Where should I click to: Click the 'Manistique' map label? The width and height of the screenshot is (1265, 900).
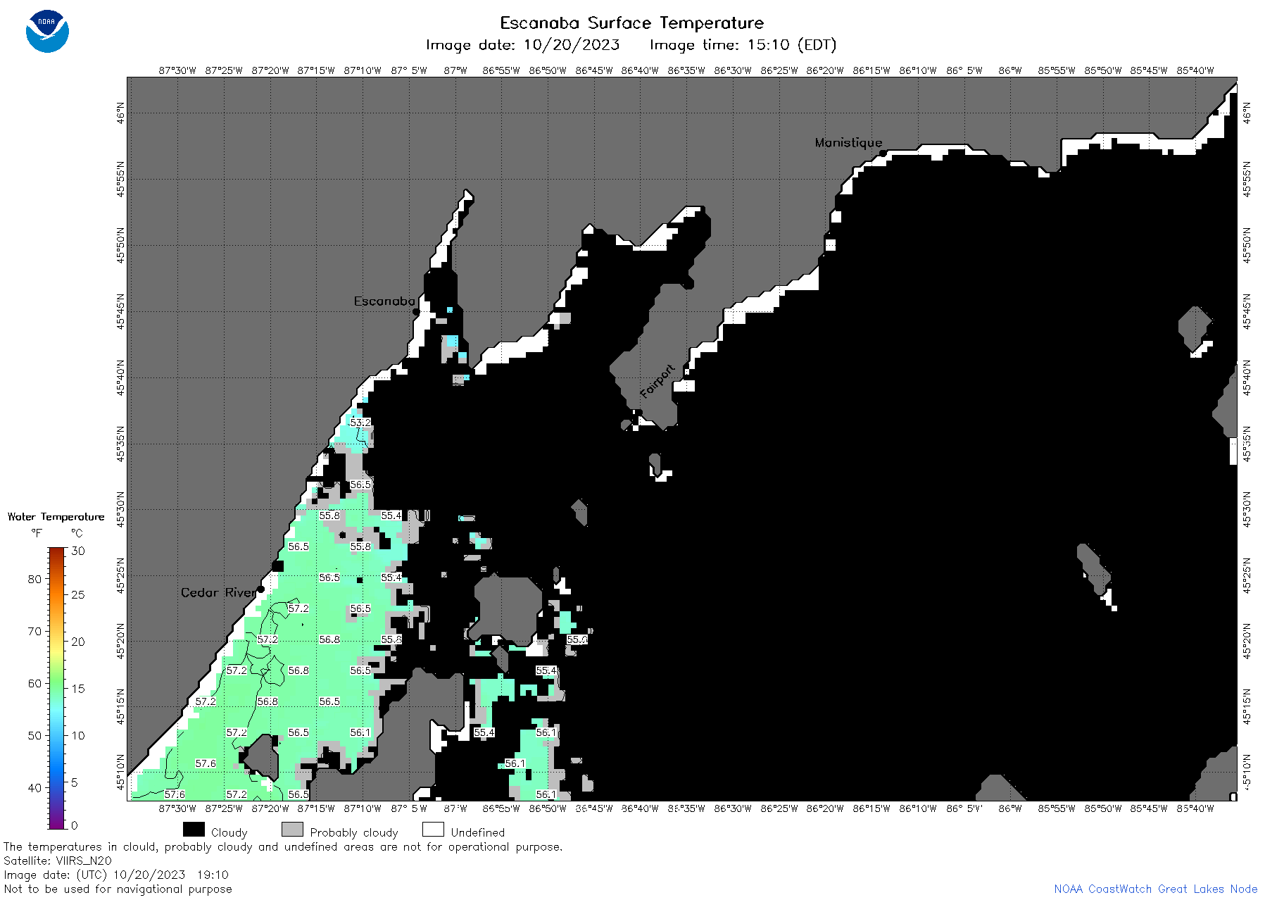pyautogui.click(x=848, y=142)
